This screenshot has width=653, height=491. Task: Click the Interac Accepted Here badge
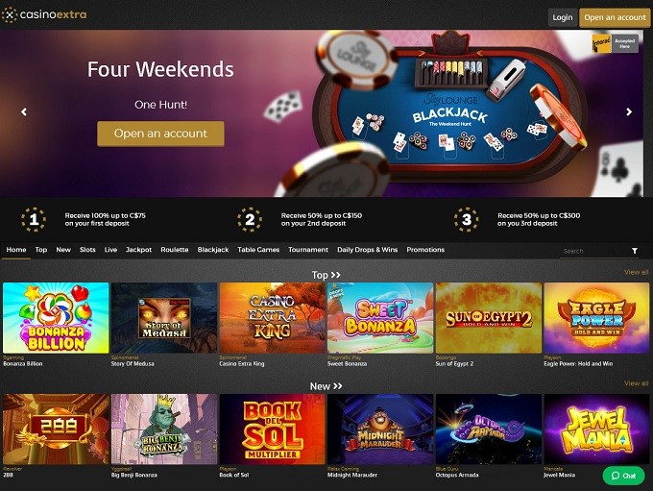pyautogui.click(x=616, y=43)
